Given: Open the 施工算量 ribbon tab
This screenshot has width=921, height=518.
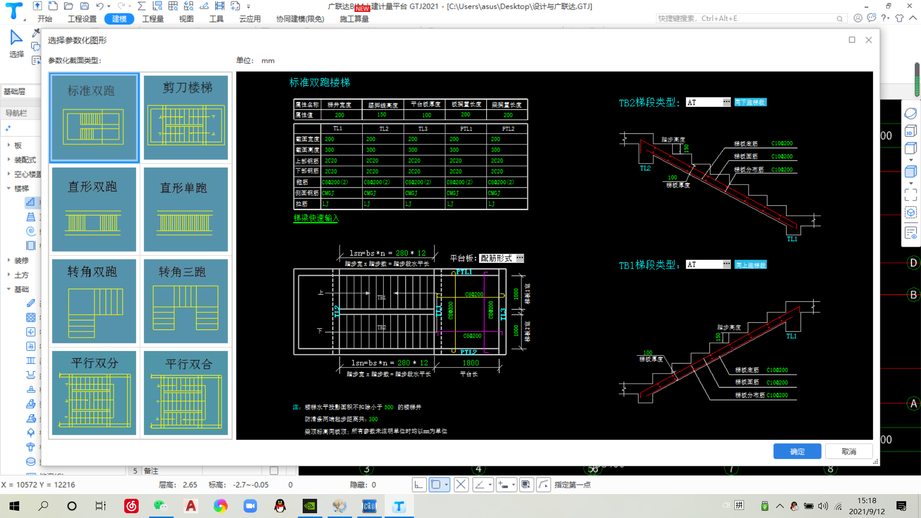Looking at the screenshot, I should 354,19.
